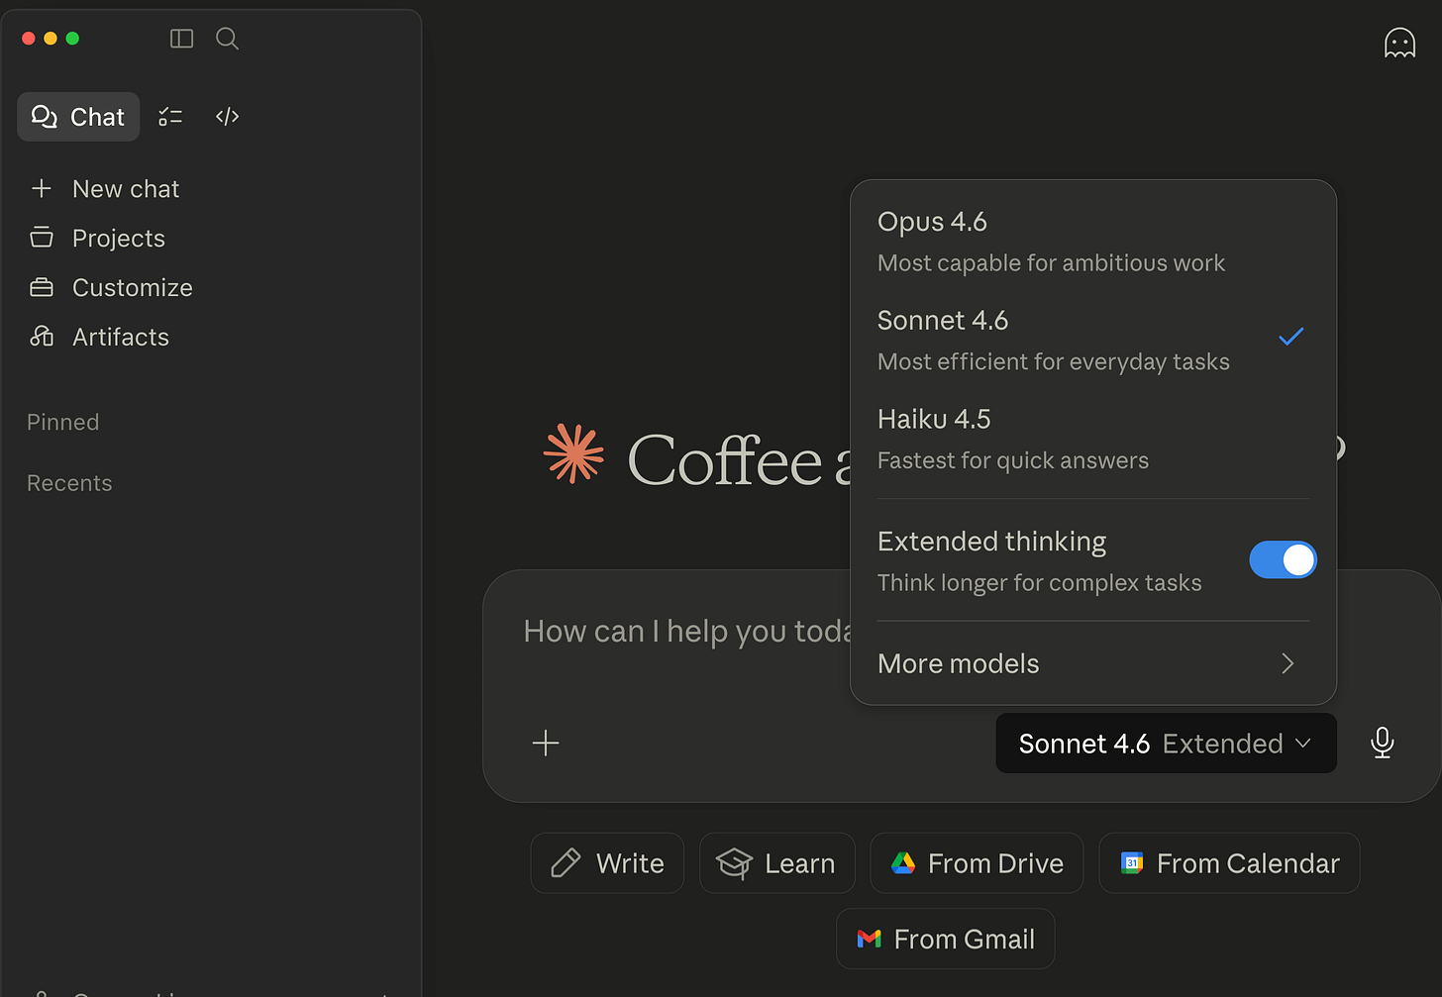Click the Recents section label

click(x=69, y=483)
